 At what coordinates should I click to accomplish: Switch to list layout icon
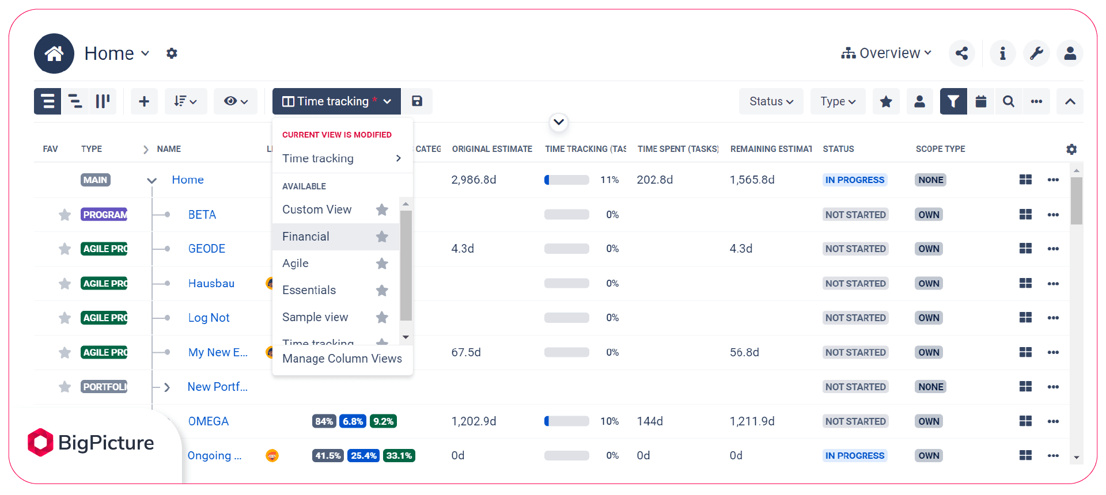[48, 101]
